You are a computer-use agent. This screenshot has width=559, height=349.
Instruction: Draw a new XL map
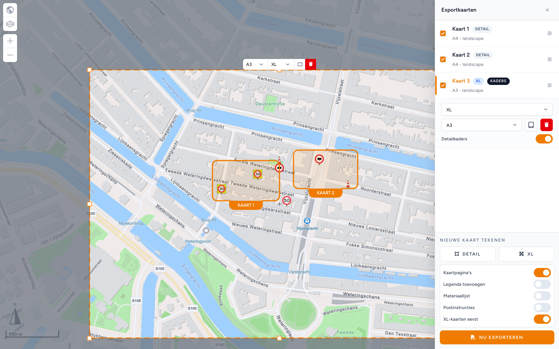tap(526, 254)
